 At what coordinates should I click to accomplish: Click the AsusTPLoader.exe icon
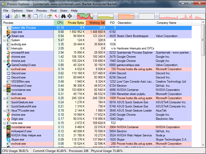pyautogui.click(x=9, y=111)
